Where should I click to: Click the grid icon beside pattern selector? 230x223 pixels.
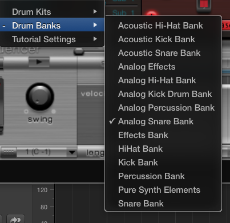pos(9,152)
